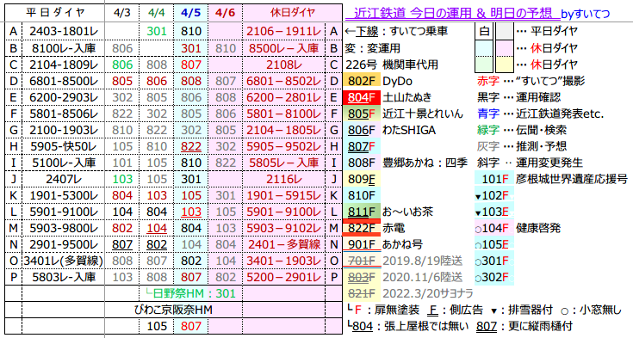
Task: Click the 811F お～いお茶 legend entry
Action: point(388,212)
